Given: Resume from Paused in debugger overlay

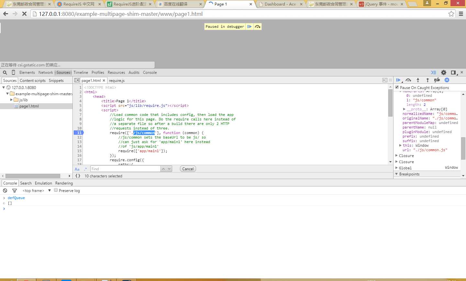Looking at the screenshot, I should 250,27.
